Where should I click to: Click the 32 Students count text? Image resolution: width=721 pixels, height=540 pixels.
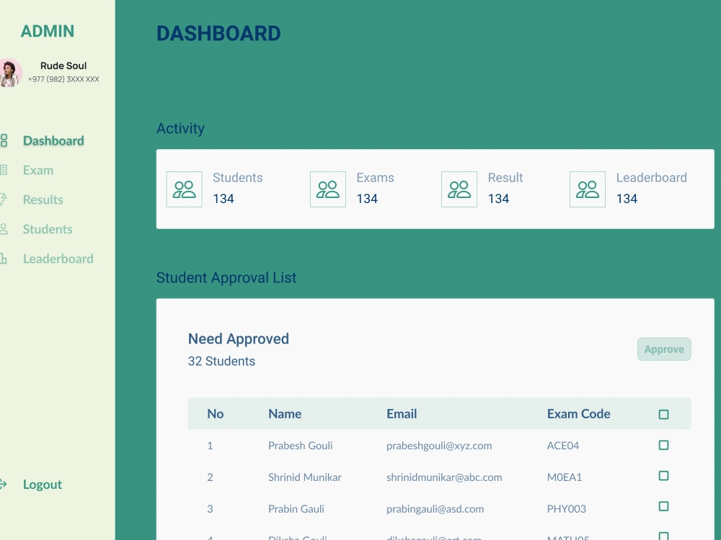pyautogui.click(x=221, y=361)
